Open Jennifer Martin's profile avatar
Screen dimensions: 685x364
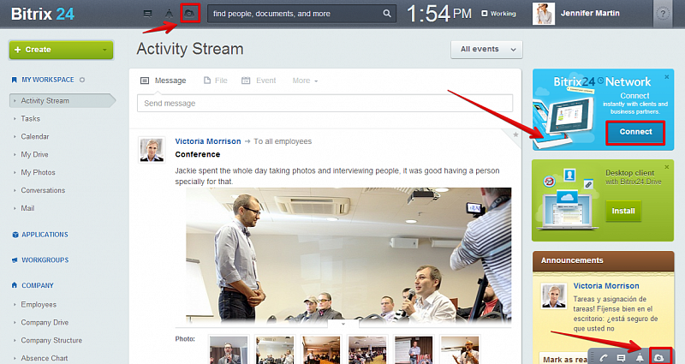[x=544, y=14]
